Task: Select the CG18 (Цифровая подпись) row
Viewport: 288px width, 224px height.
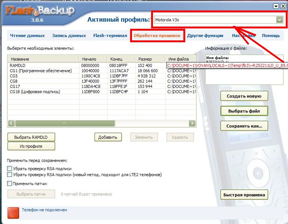Action: click(x=102, y=92)
